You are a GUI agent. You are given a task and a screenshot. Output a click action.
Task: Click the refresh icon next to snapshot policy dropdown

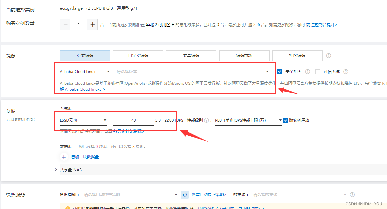point(185,194)
